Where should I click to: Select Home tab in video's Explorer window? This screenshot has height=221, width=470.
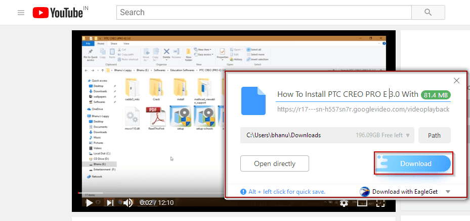point(101,44)
